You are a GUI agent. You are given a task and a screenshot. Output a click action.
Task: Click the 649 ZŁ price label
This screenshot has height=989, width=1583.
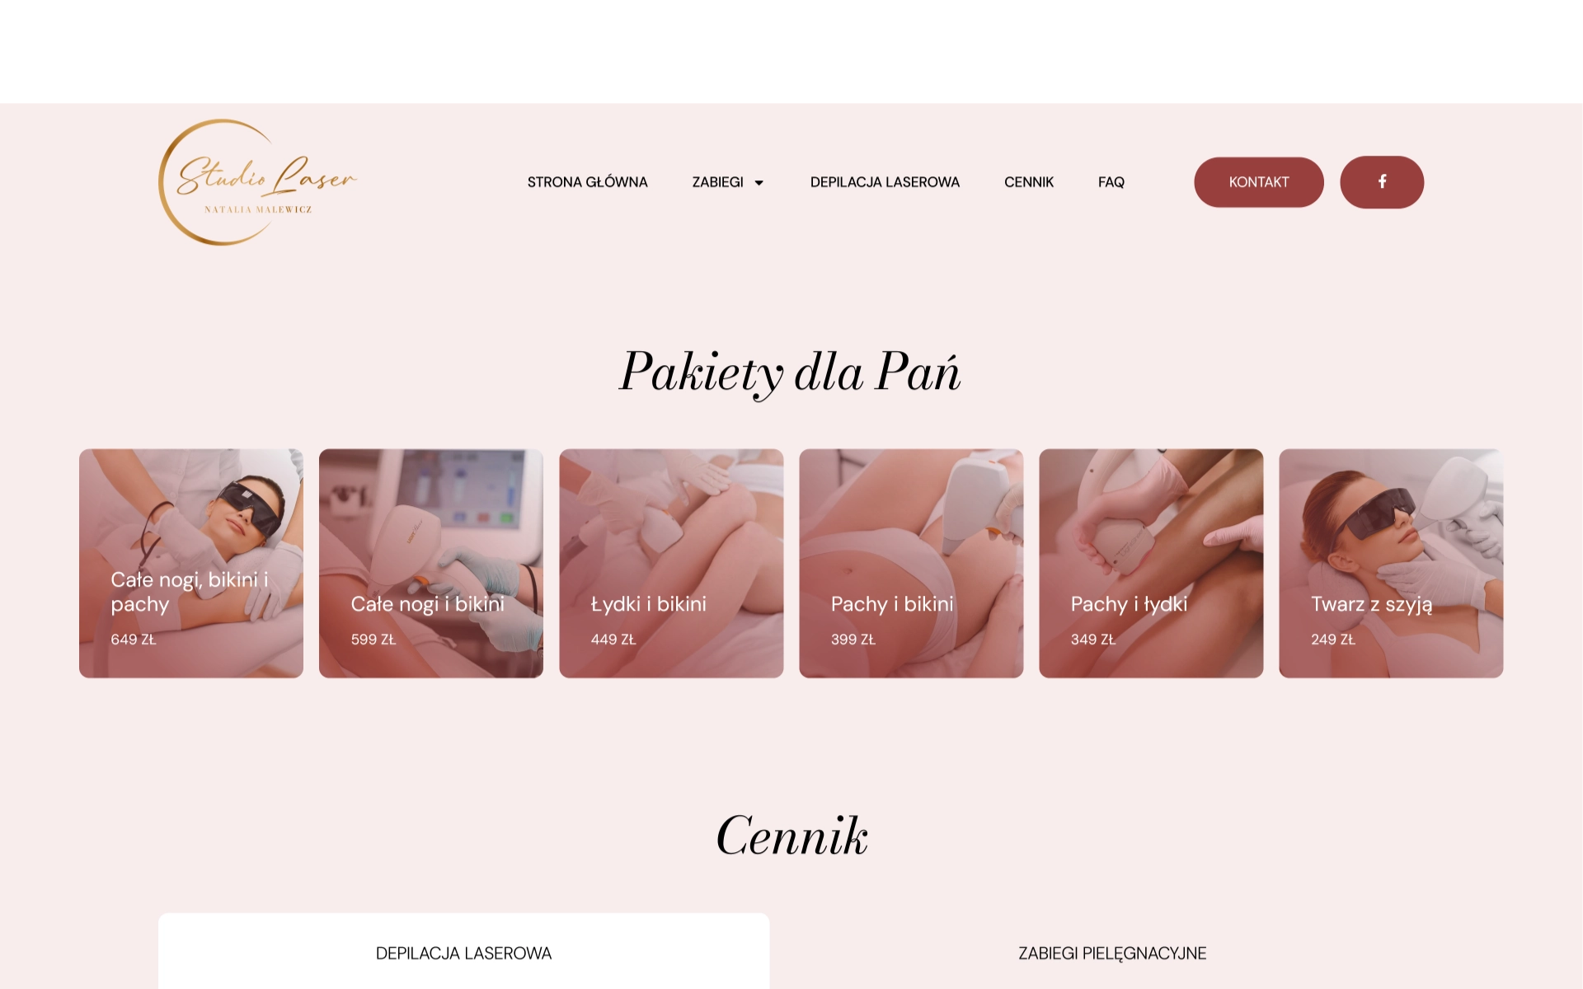point(134,640)
